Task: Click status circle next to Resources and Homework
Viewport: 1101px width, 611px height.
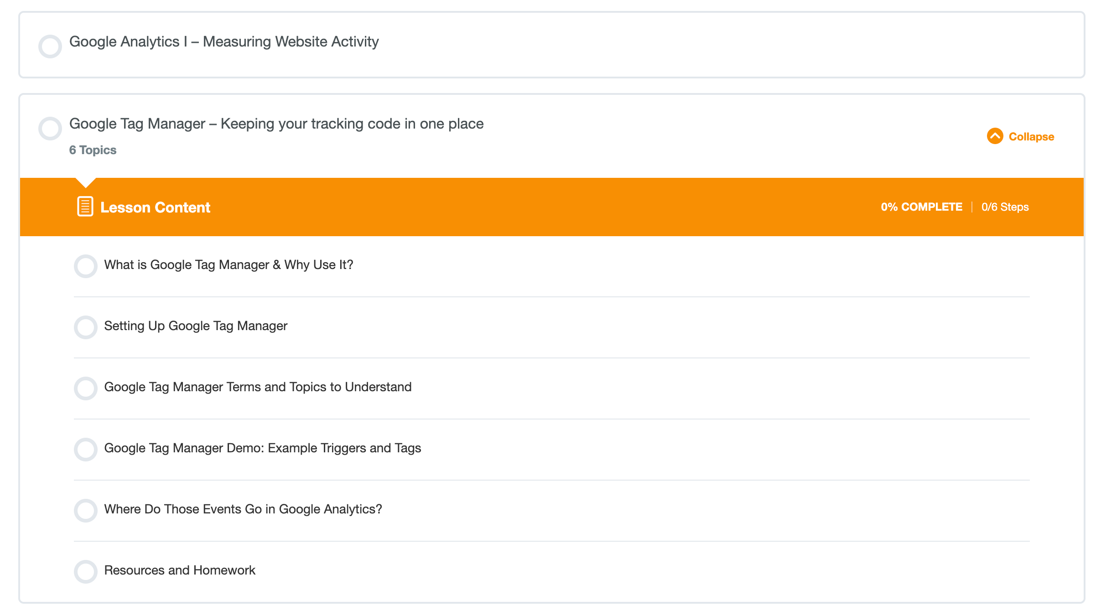Action: click(86, 571)
